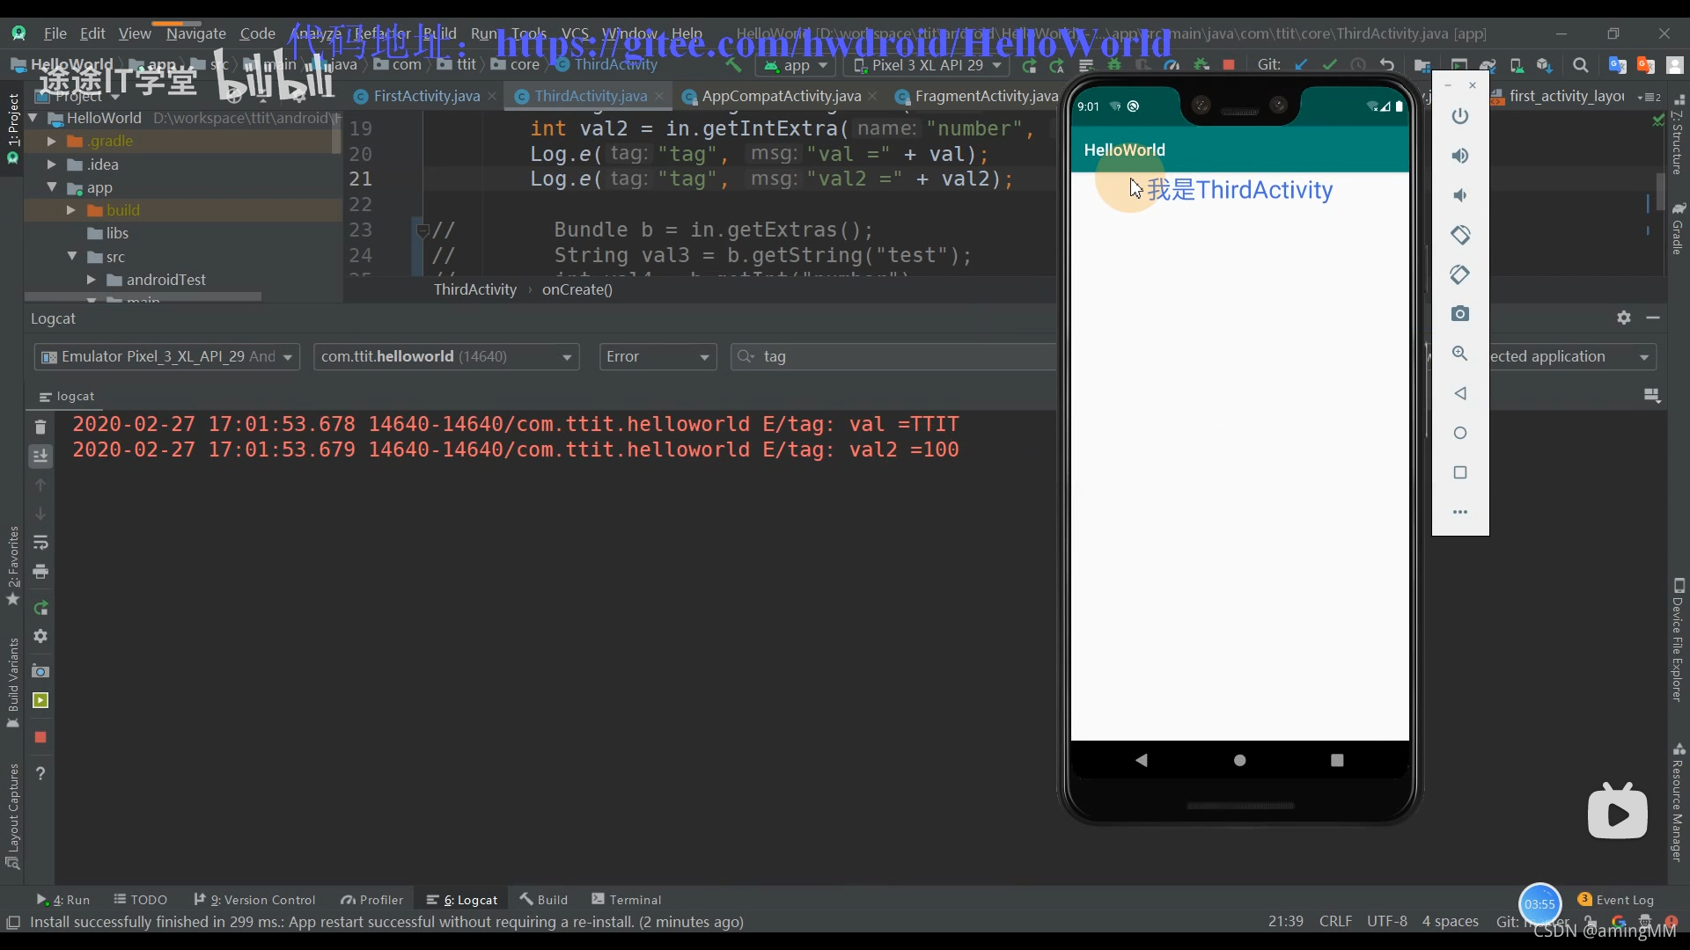
Task: Restart logcat with the green reload icon
Action: click(x=40, y=608)
